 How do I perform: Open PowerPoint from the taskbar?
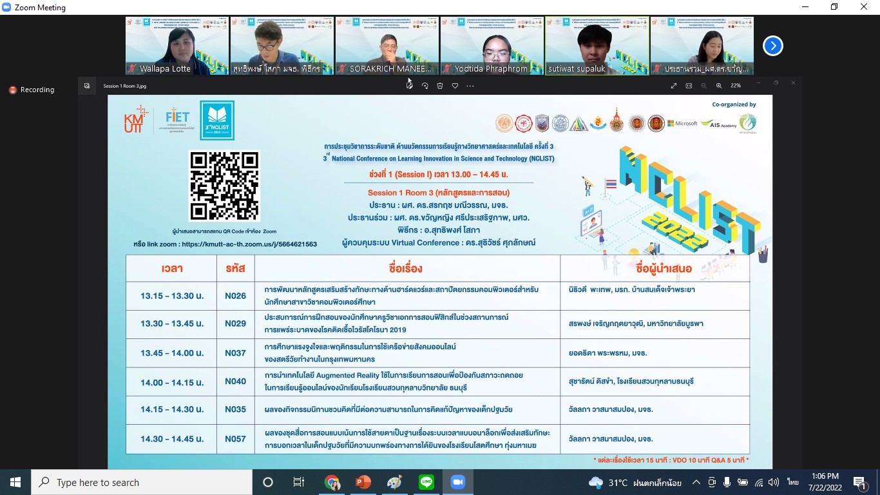[x=363, y=483]
